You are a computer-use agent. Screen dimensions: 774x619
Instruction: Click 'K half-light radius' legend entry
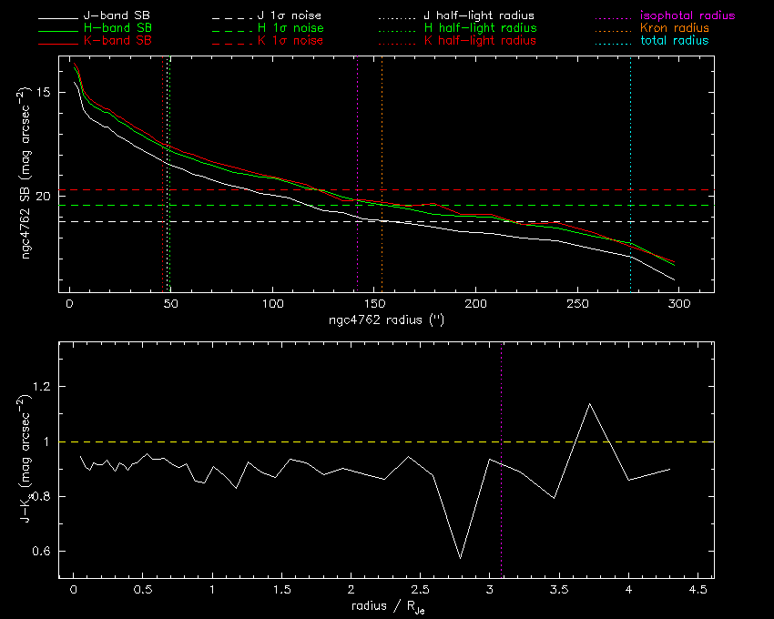(x=480, y=40)
